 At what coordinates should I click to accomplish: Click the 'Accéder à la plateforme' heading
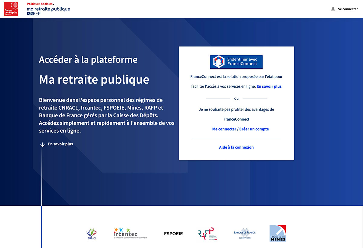coord(88,60)
